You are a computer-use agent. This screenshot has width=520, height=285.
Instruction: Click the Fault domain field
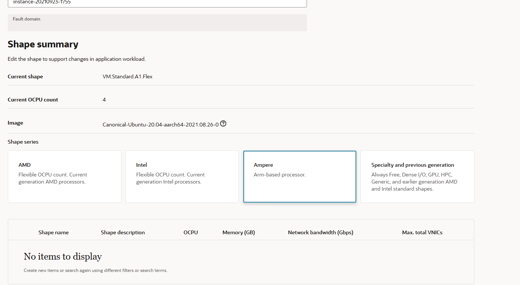pyautogui.click(x=157, y=23)
